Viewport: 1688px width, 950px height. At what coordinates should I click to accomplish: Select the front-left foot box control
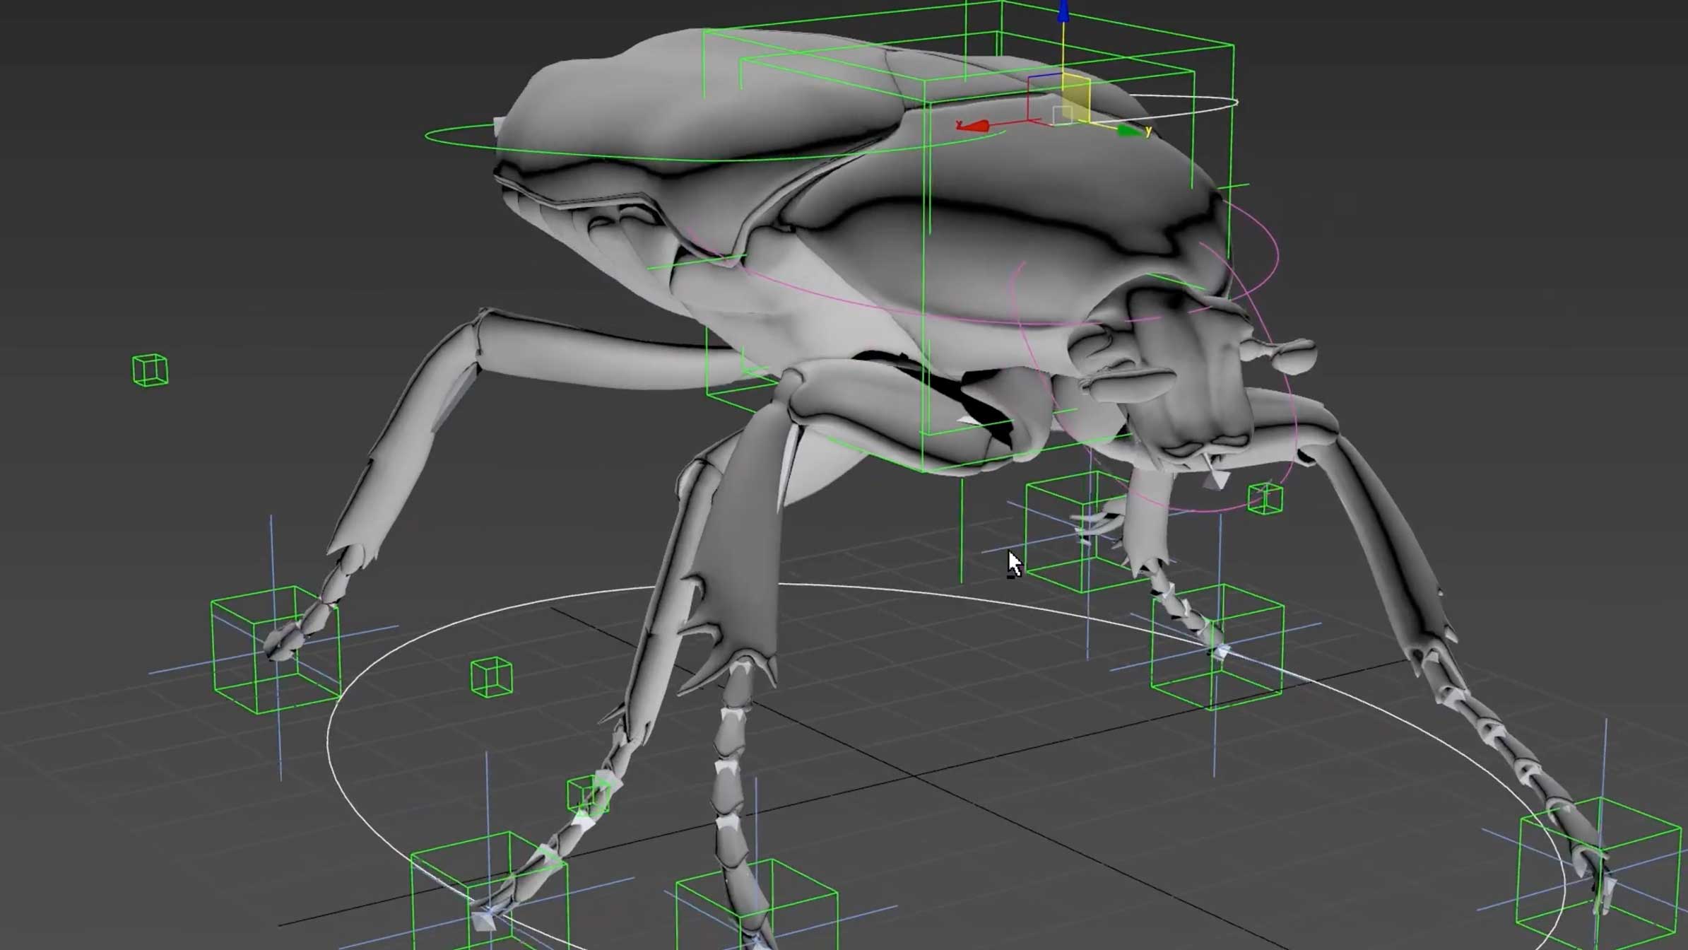[489, 892]
